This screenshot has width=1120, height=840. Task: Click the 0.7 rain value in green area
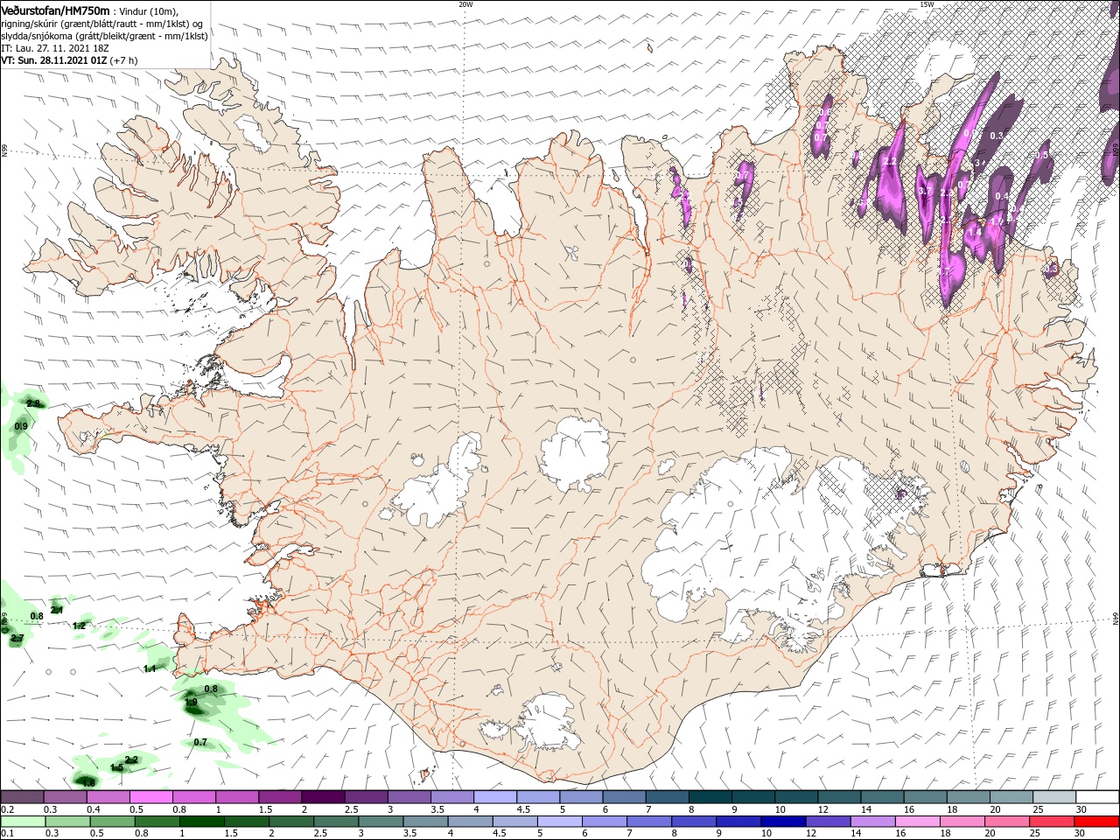(x=200, y=742)
